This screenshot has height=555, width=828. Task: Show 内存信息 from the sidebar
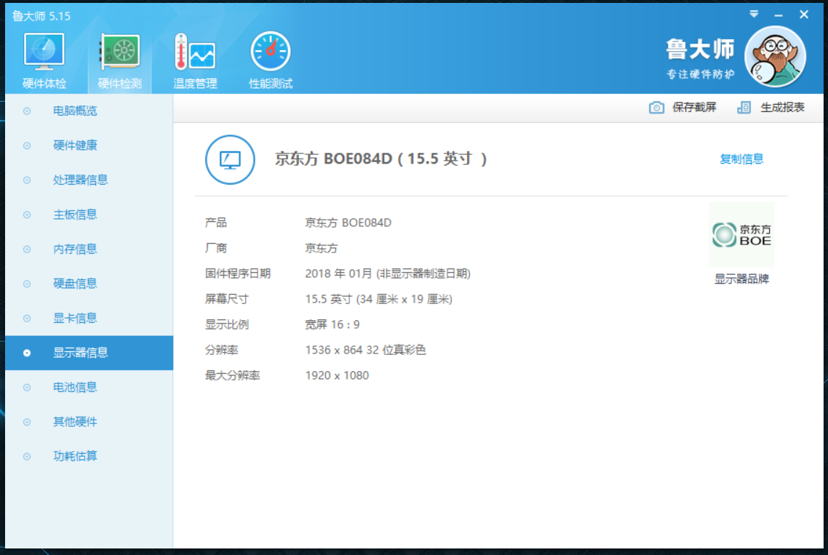(x=89, y=249)
